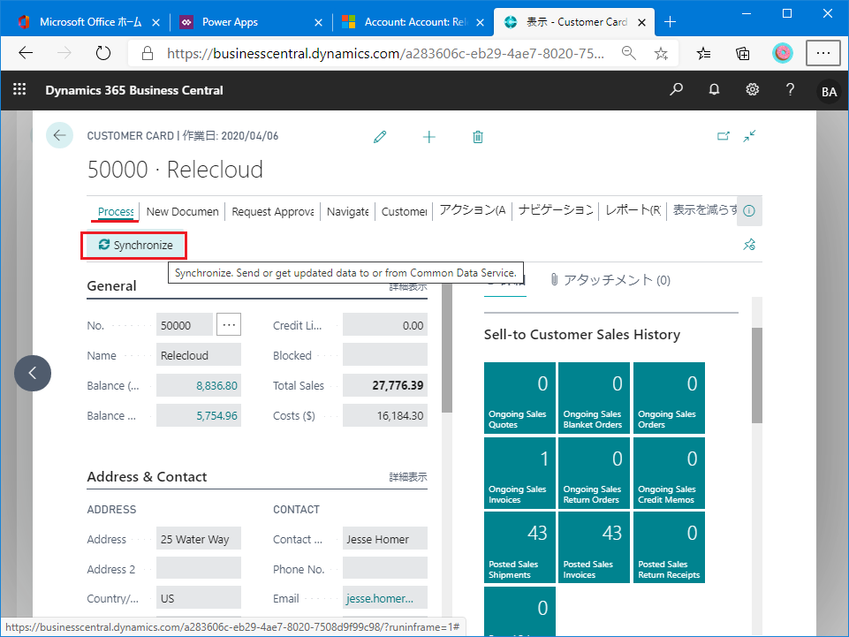Pin the action bar
The height and width of the screenshot is (637, 849).
749,245
